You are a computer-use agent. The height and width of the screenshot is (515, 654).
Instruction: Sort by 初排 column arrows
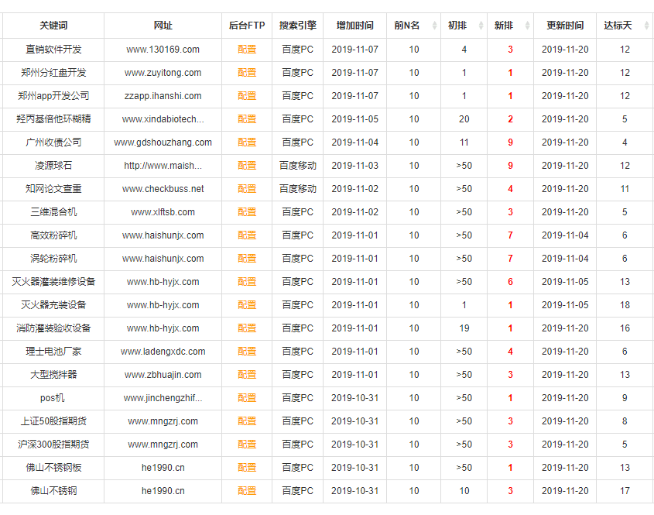tap(481, 26)
